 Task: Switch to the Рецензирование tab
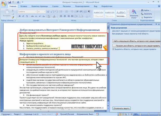point(82,6)
